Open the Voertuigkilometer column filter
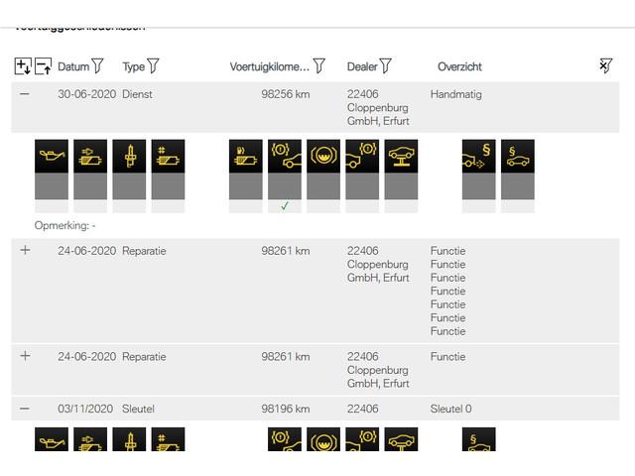The image size is (635, 476). point(319,66)
